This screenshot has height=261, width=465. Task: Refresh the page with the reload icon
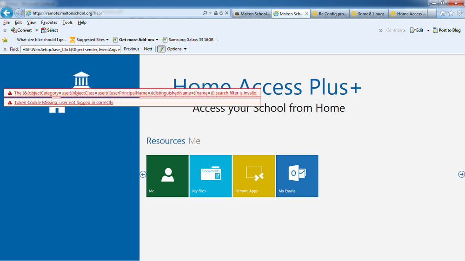tap(221, 13)
